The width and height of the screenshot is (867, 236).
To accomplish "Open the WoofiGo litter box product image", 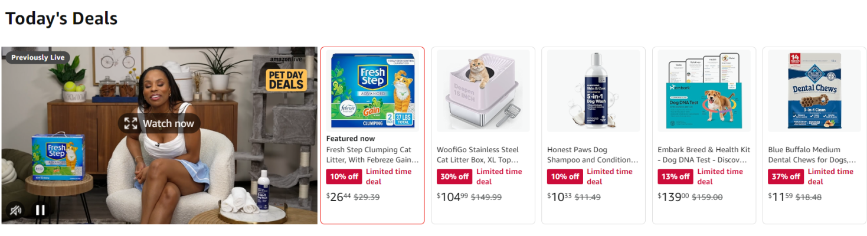I will (x=483, y=90).
